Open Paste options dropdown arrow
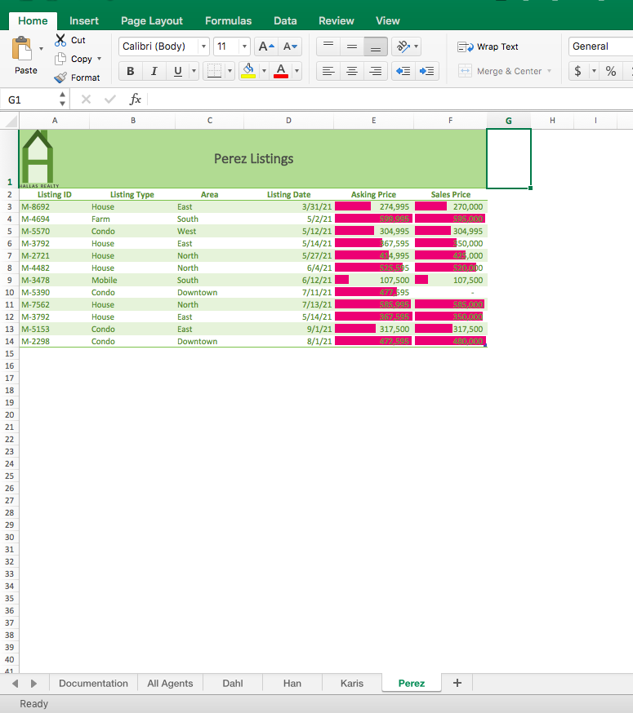Viewport: 633px width, 713px height. (x=41, y=49)
